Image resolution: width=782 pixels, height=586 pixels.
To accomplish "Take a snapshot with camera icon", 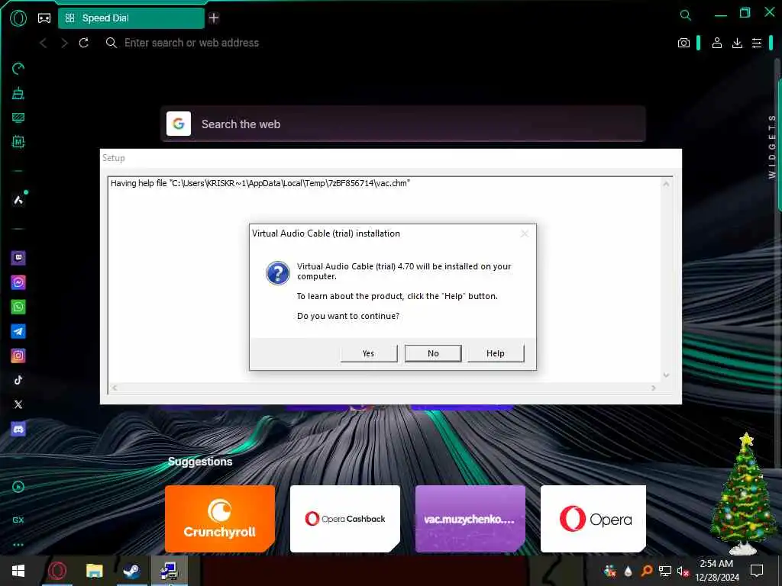I will point(683,43).
